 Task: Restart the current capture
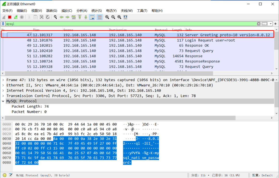16,17
